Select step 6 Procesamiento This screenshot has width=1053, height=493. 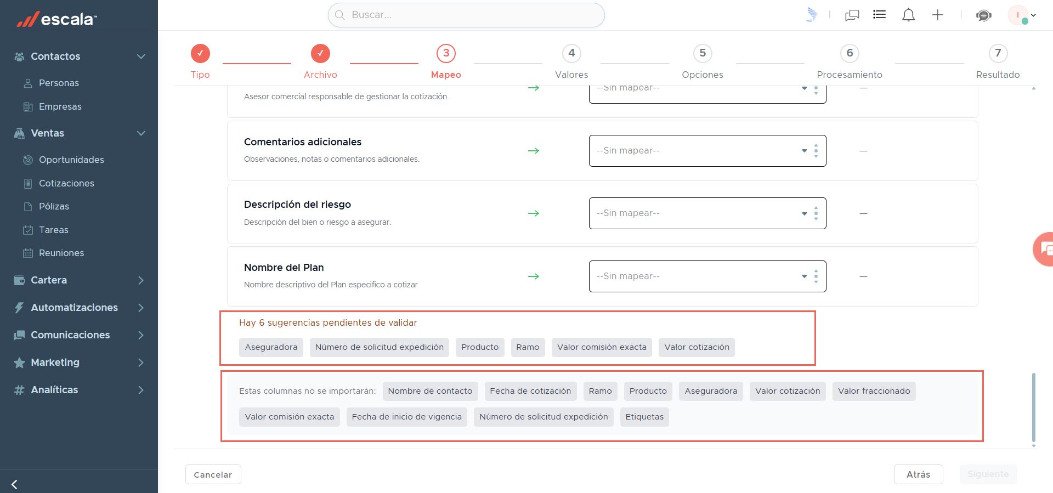pos(850,53)
